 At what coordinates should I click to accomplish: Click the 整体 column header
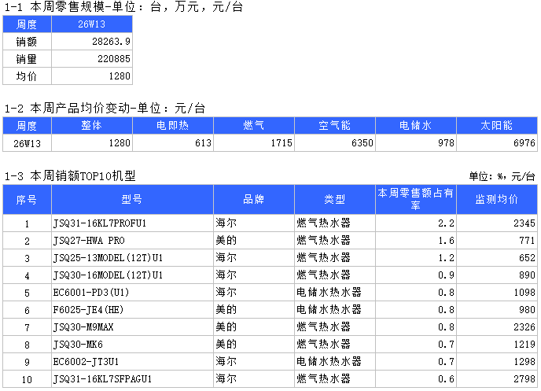[92, 125]
